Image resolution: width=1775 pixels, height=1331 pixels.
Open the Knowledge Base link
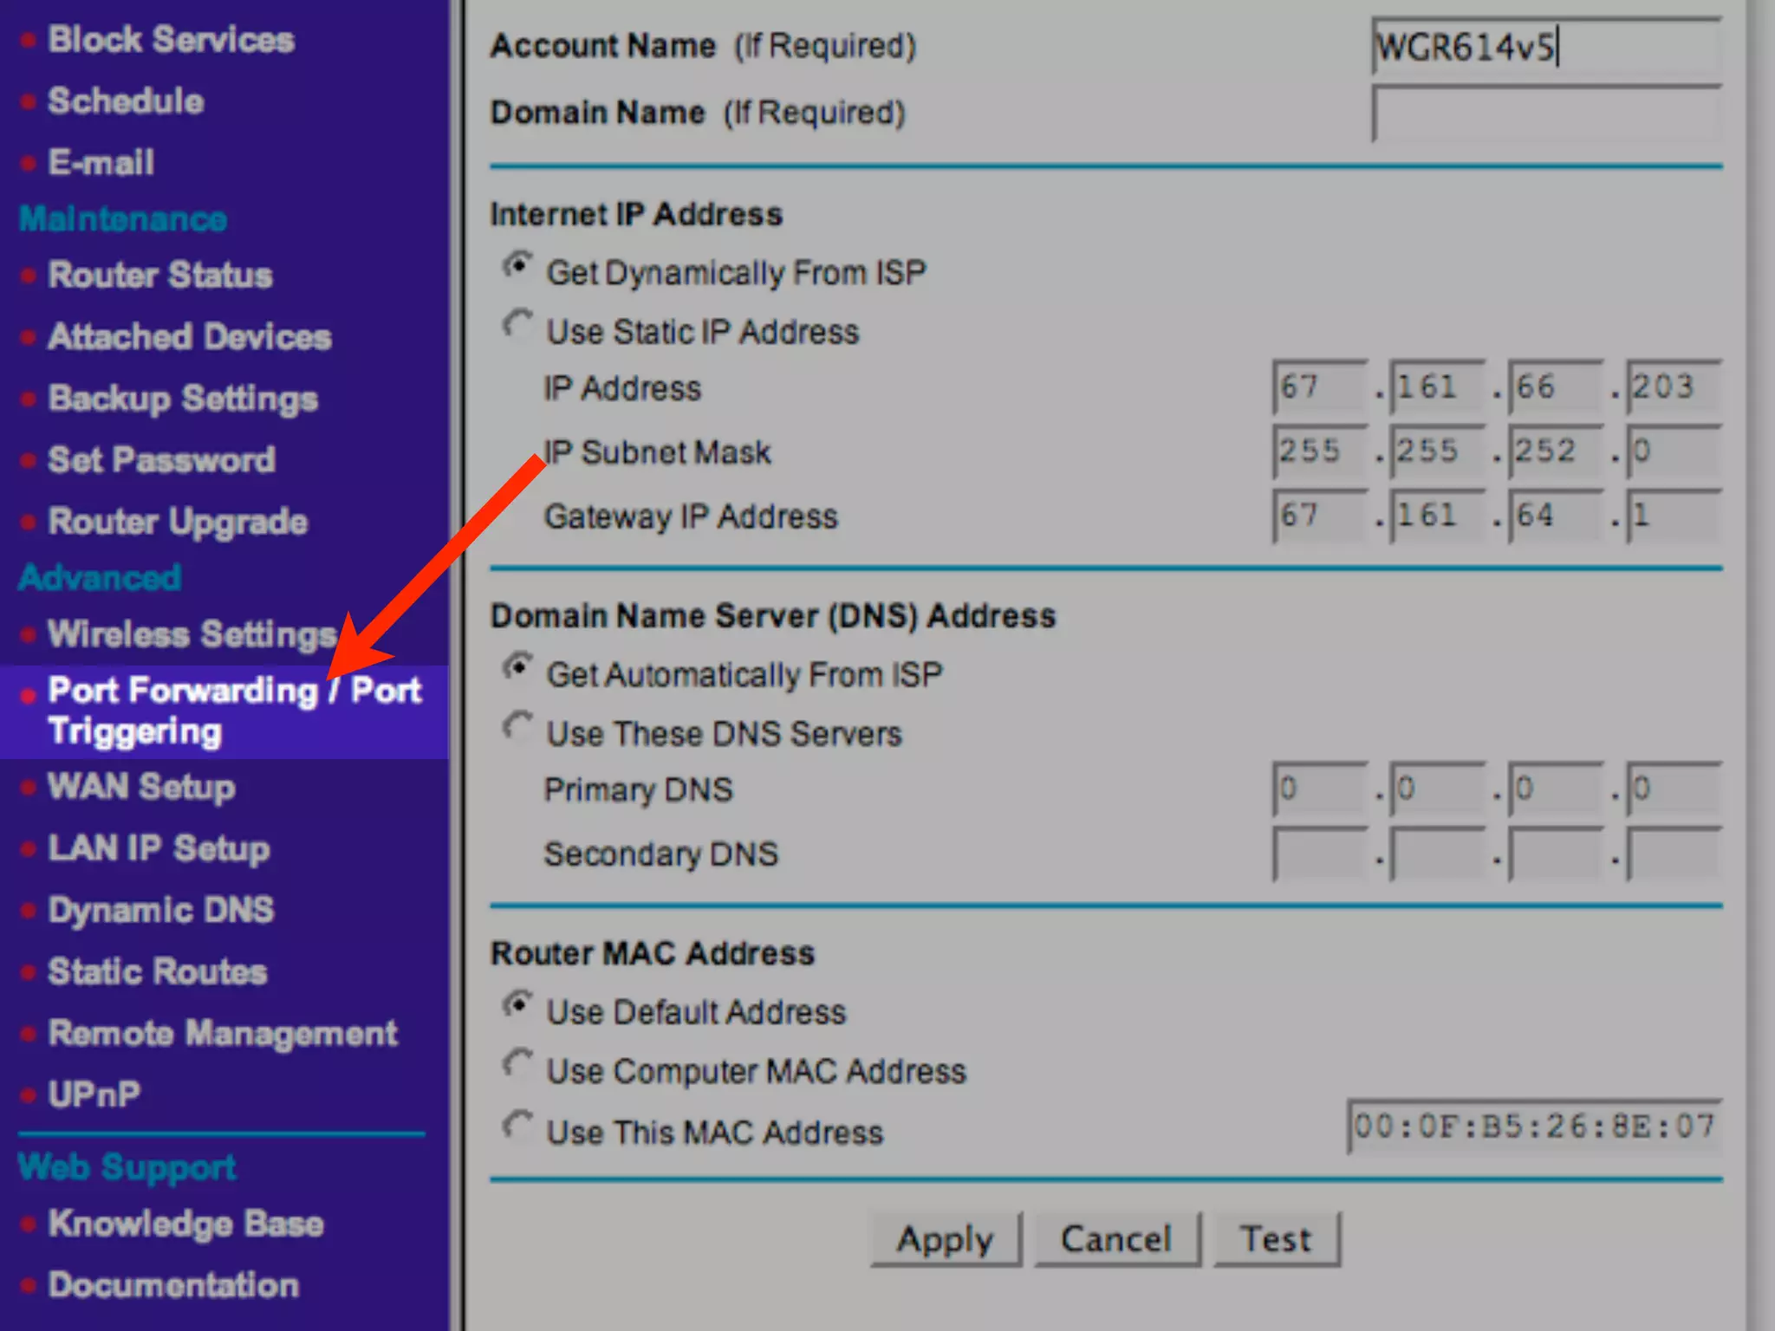[x=185, y=1224]
